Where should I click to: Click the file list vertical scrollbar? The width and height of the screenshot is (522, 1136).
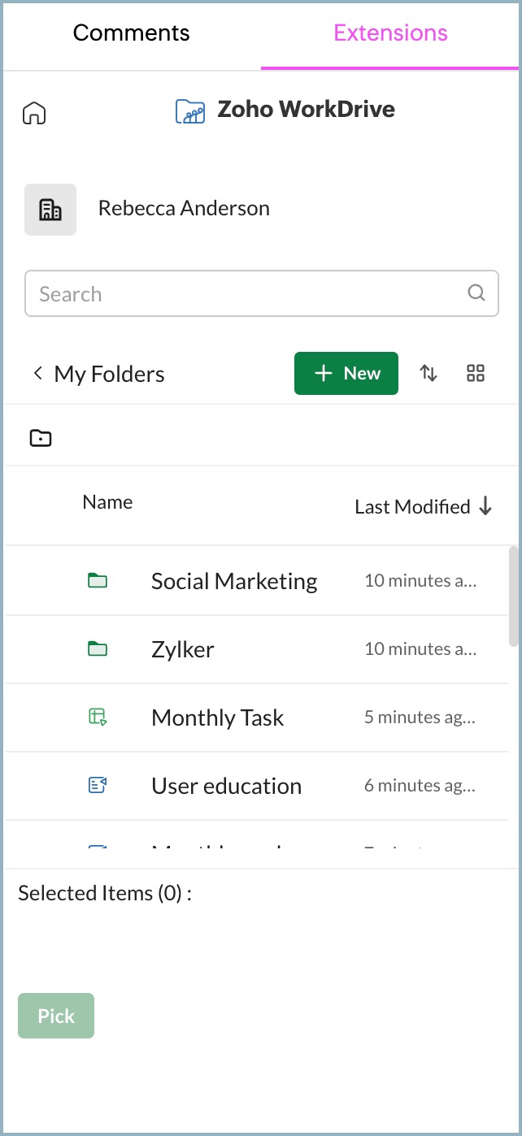[x=513, y=596]
